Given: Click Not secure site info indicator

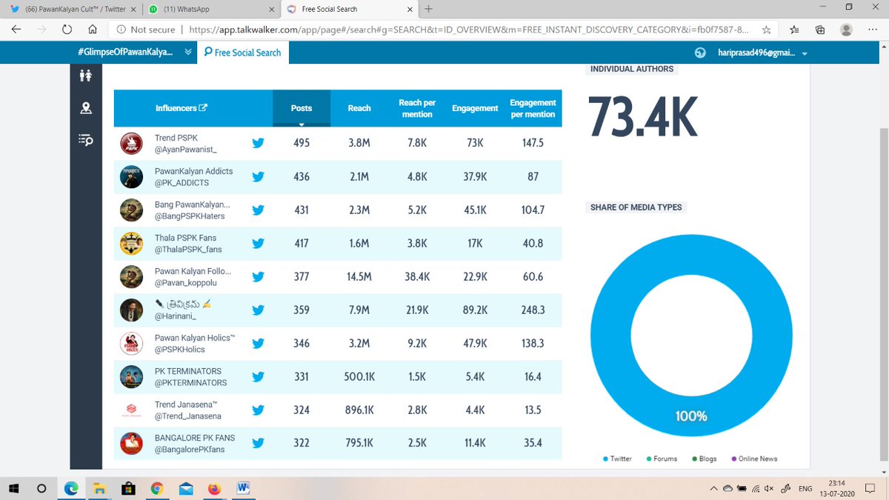Looking at the screenshot, I should 146,30.
